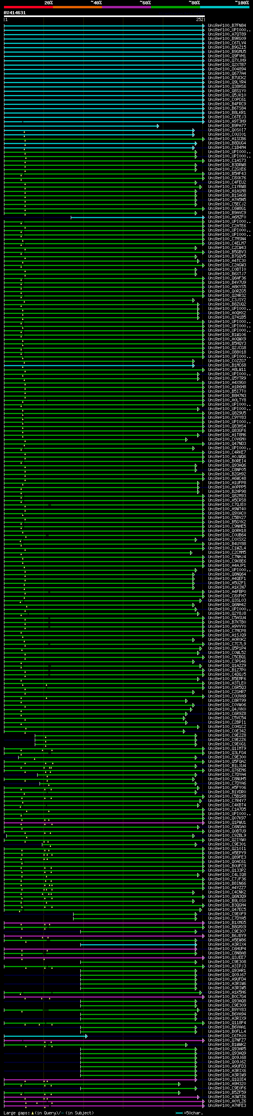Click the shorter cyan bar for UniRef100_B9PA77
This screenshot has height=1116, width=253.
pos(81,126)
